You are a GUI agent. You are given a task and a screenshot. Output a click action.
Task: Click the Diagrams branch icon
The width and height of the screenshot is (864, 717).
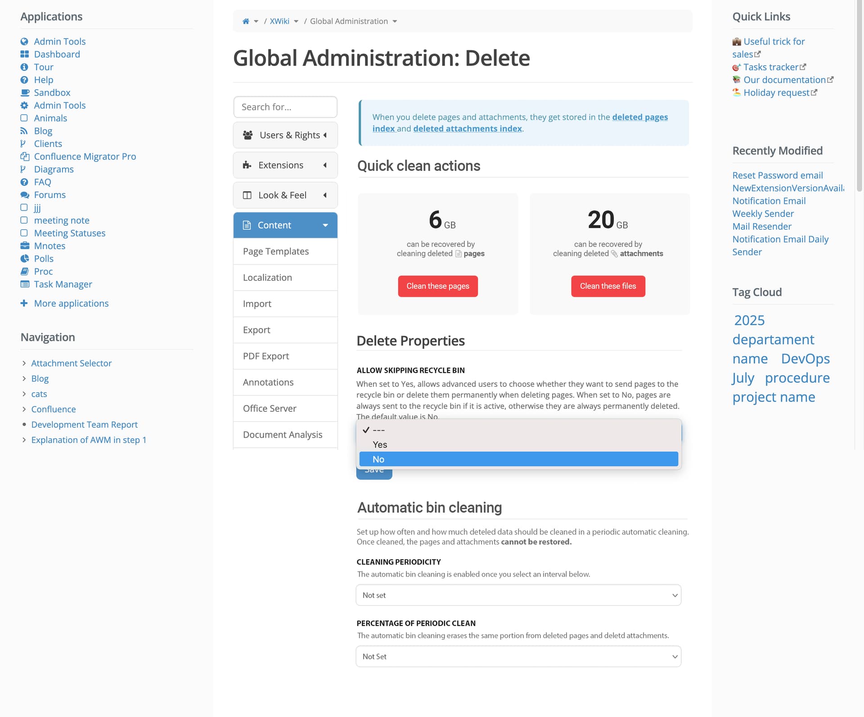[23, 169]
